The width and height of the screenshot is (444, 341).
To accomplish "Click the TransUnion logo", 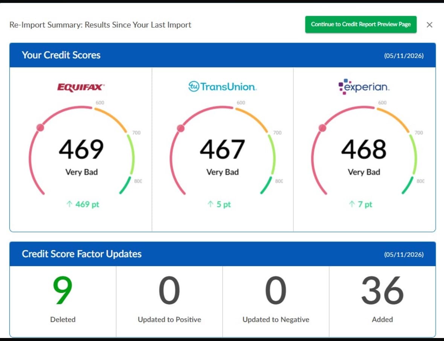I will point(223,86).
